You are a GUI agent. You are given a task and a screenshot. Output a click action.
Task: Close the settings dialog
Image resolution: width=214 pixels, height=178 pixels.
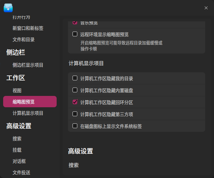(x=206, y=8)
